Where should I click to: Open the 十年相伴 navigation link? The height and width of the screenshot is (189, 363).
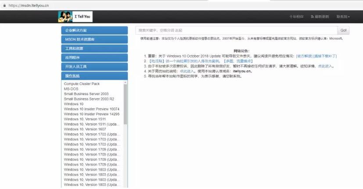[296, 17]
